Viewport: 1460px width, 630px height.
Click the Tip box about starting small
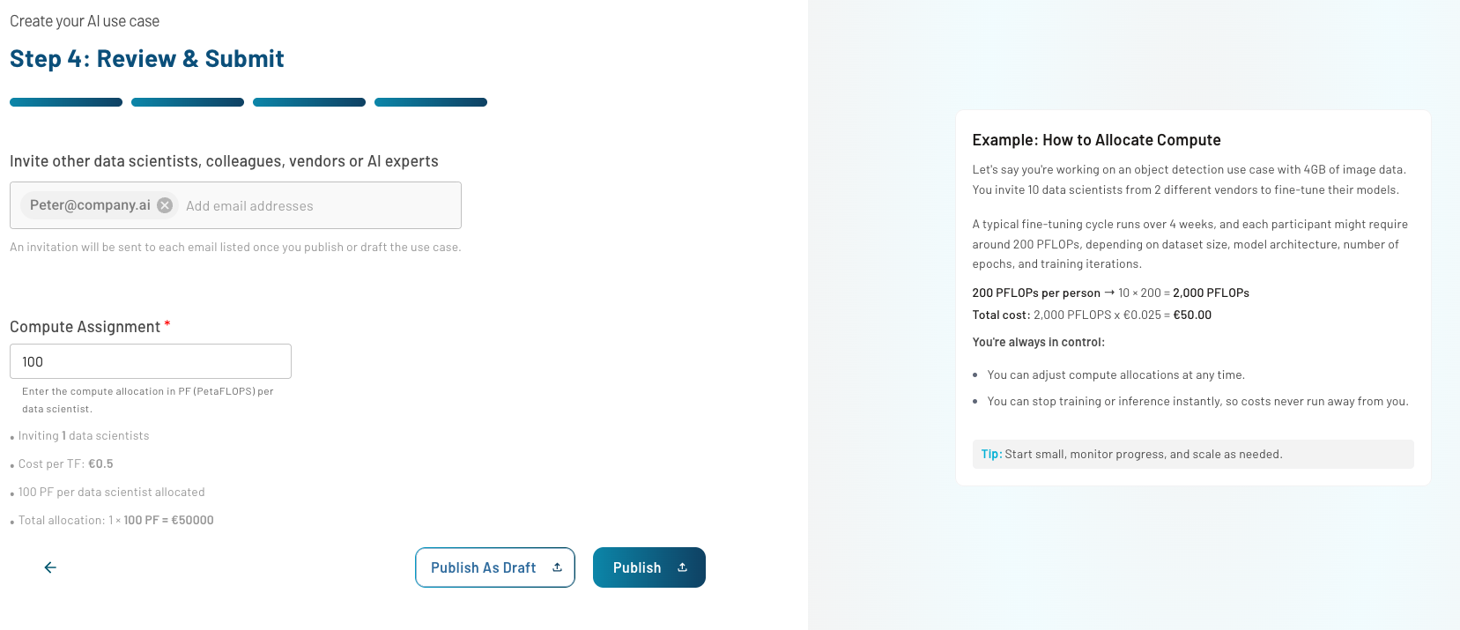pyautogui.click(x=1192, y=455)
